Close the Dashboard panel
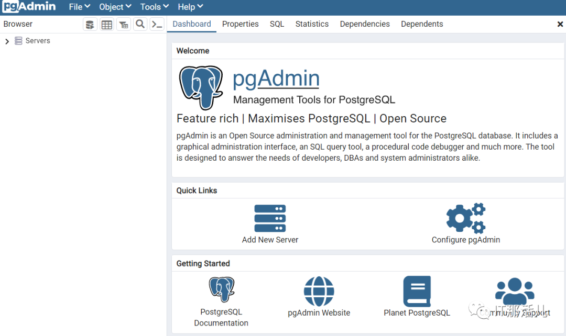The height and width of the screenshot is (336, 566). coord(560,24)
